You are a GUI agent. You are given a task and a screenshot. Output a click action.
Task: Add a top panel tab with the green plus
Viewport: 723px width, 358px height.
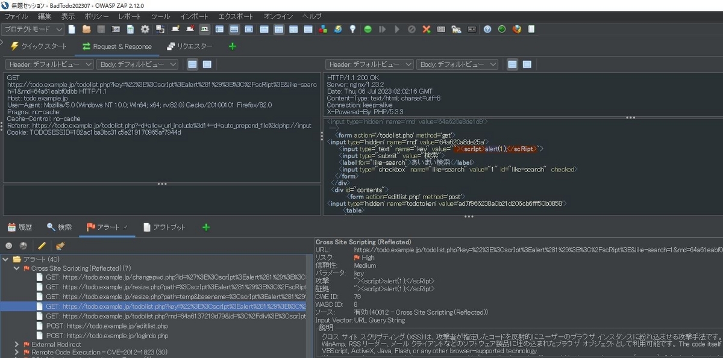(x=233, y=46)
